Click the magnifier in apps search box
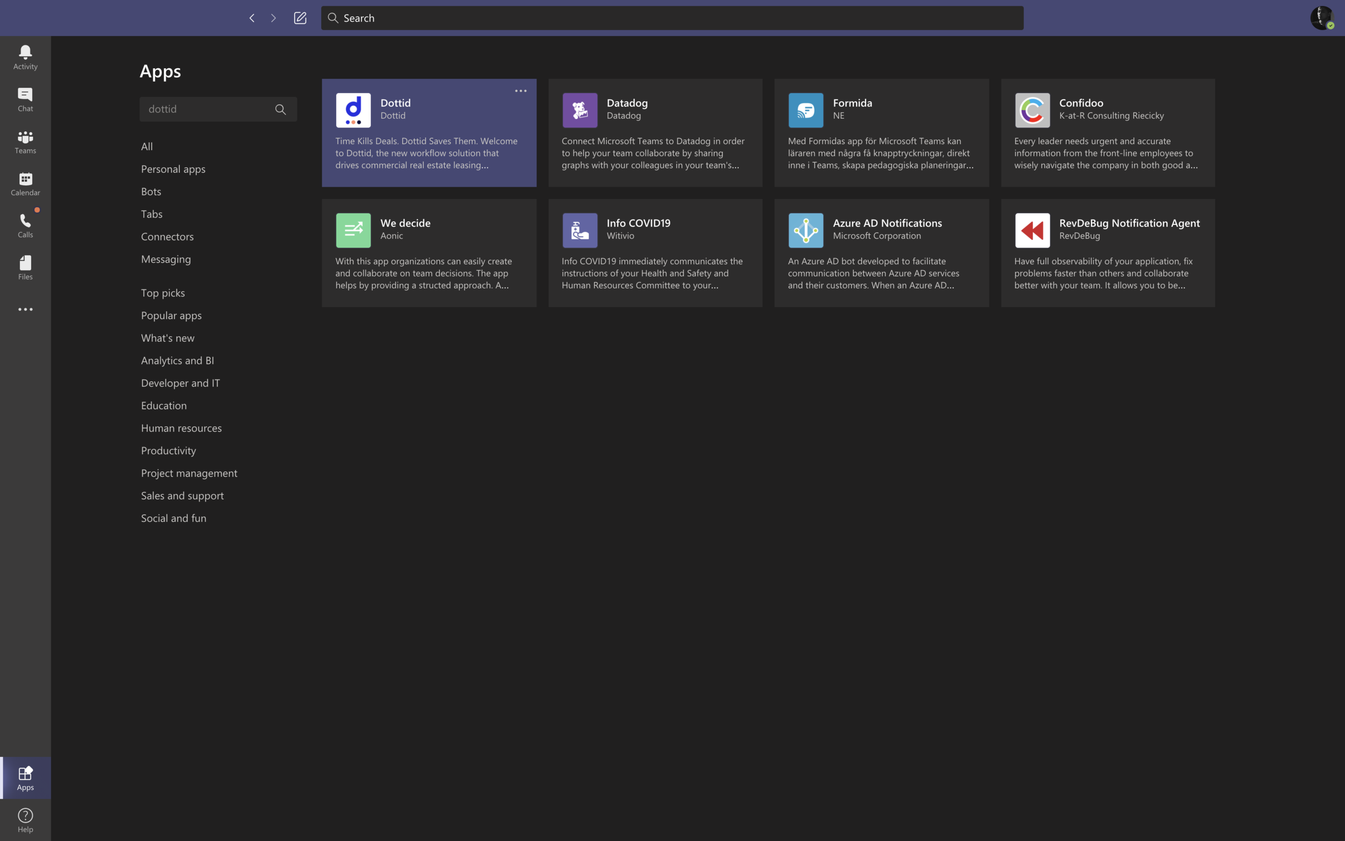 (x=280, y=110)
